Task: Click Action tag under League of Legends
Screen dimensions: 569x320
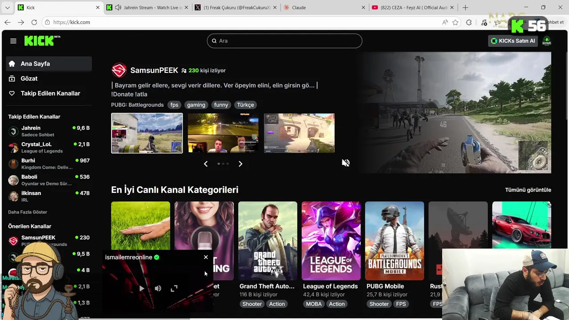Action: click(x=337, y=304)
